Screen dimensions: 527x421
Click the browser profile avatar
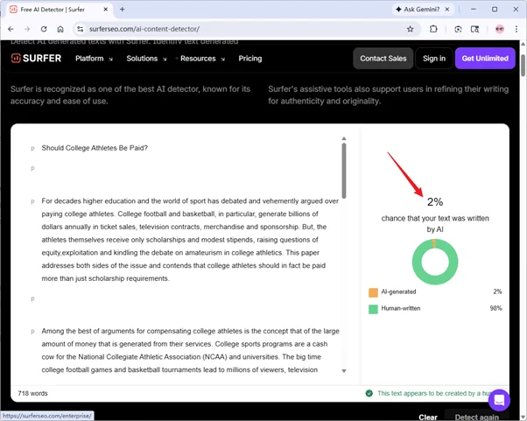pyautogui.click(x=499, y=29)
